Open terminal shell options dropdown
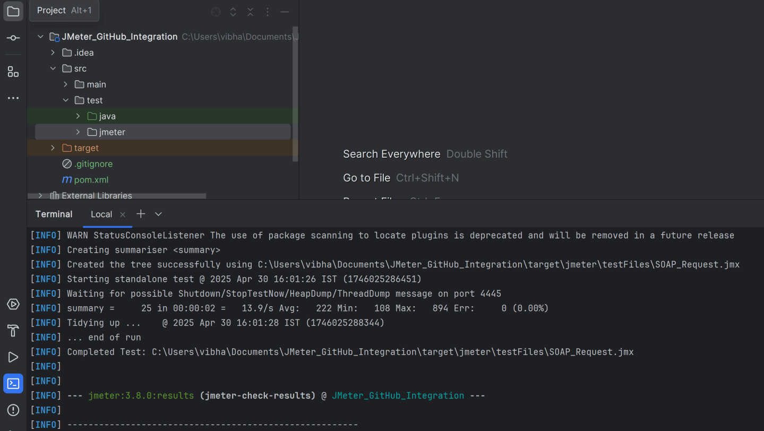The height and width of the screenshot is (431, 764). pos(158,214)
